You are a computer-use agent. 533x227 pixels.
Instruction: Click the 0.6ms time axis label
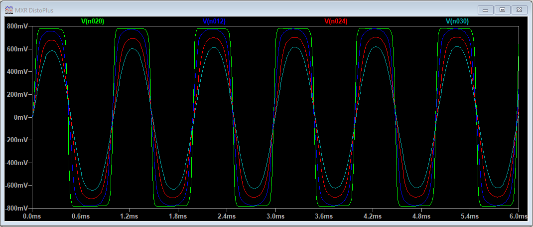point(81,216)
